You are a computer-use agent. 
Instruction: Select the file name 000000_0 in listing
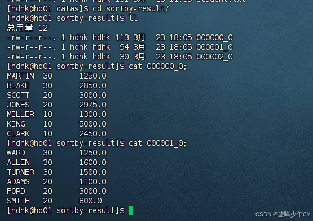pos(215,37)
